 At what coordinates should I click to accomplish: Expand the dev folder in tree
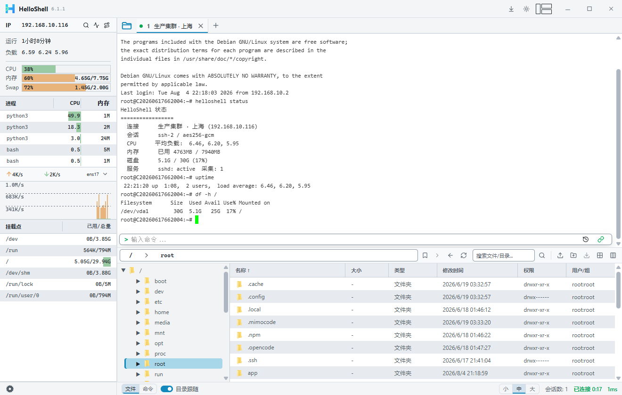point(138,292)
